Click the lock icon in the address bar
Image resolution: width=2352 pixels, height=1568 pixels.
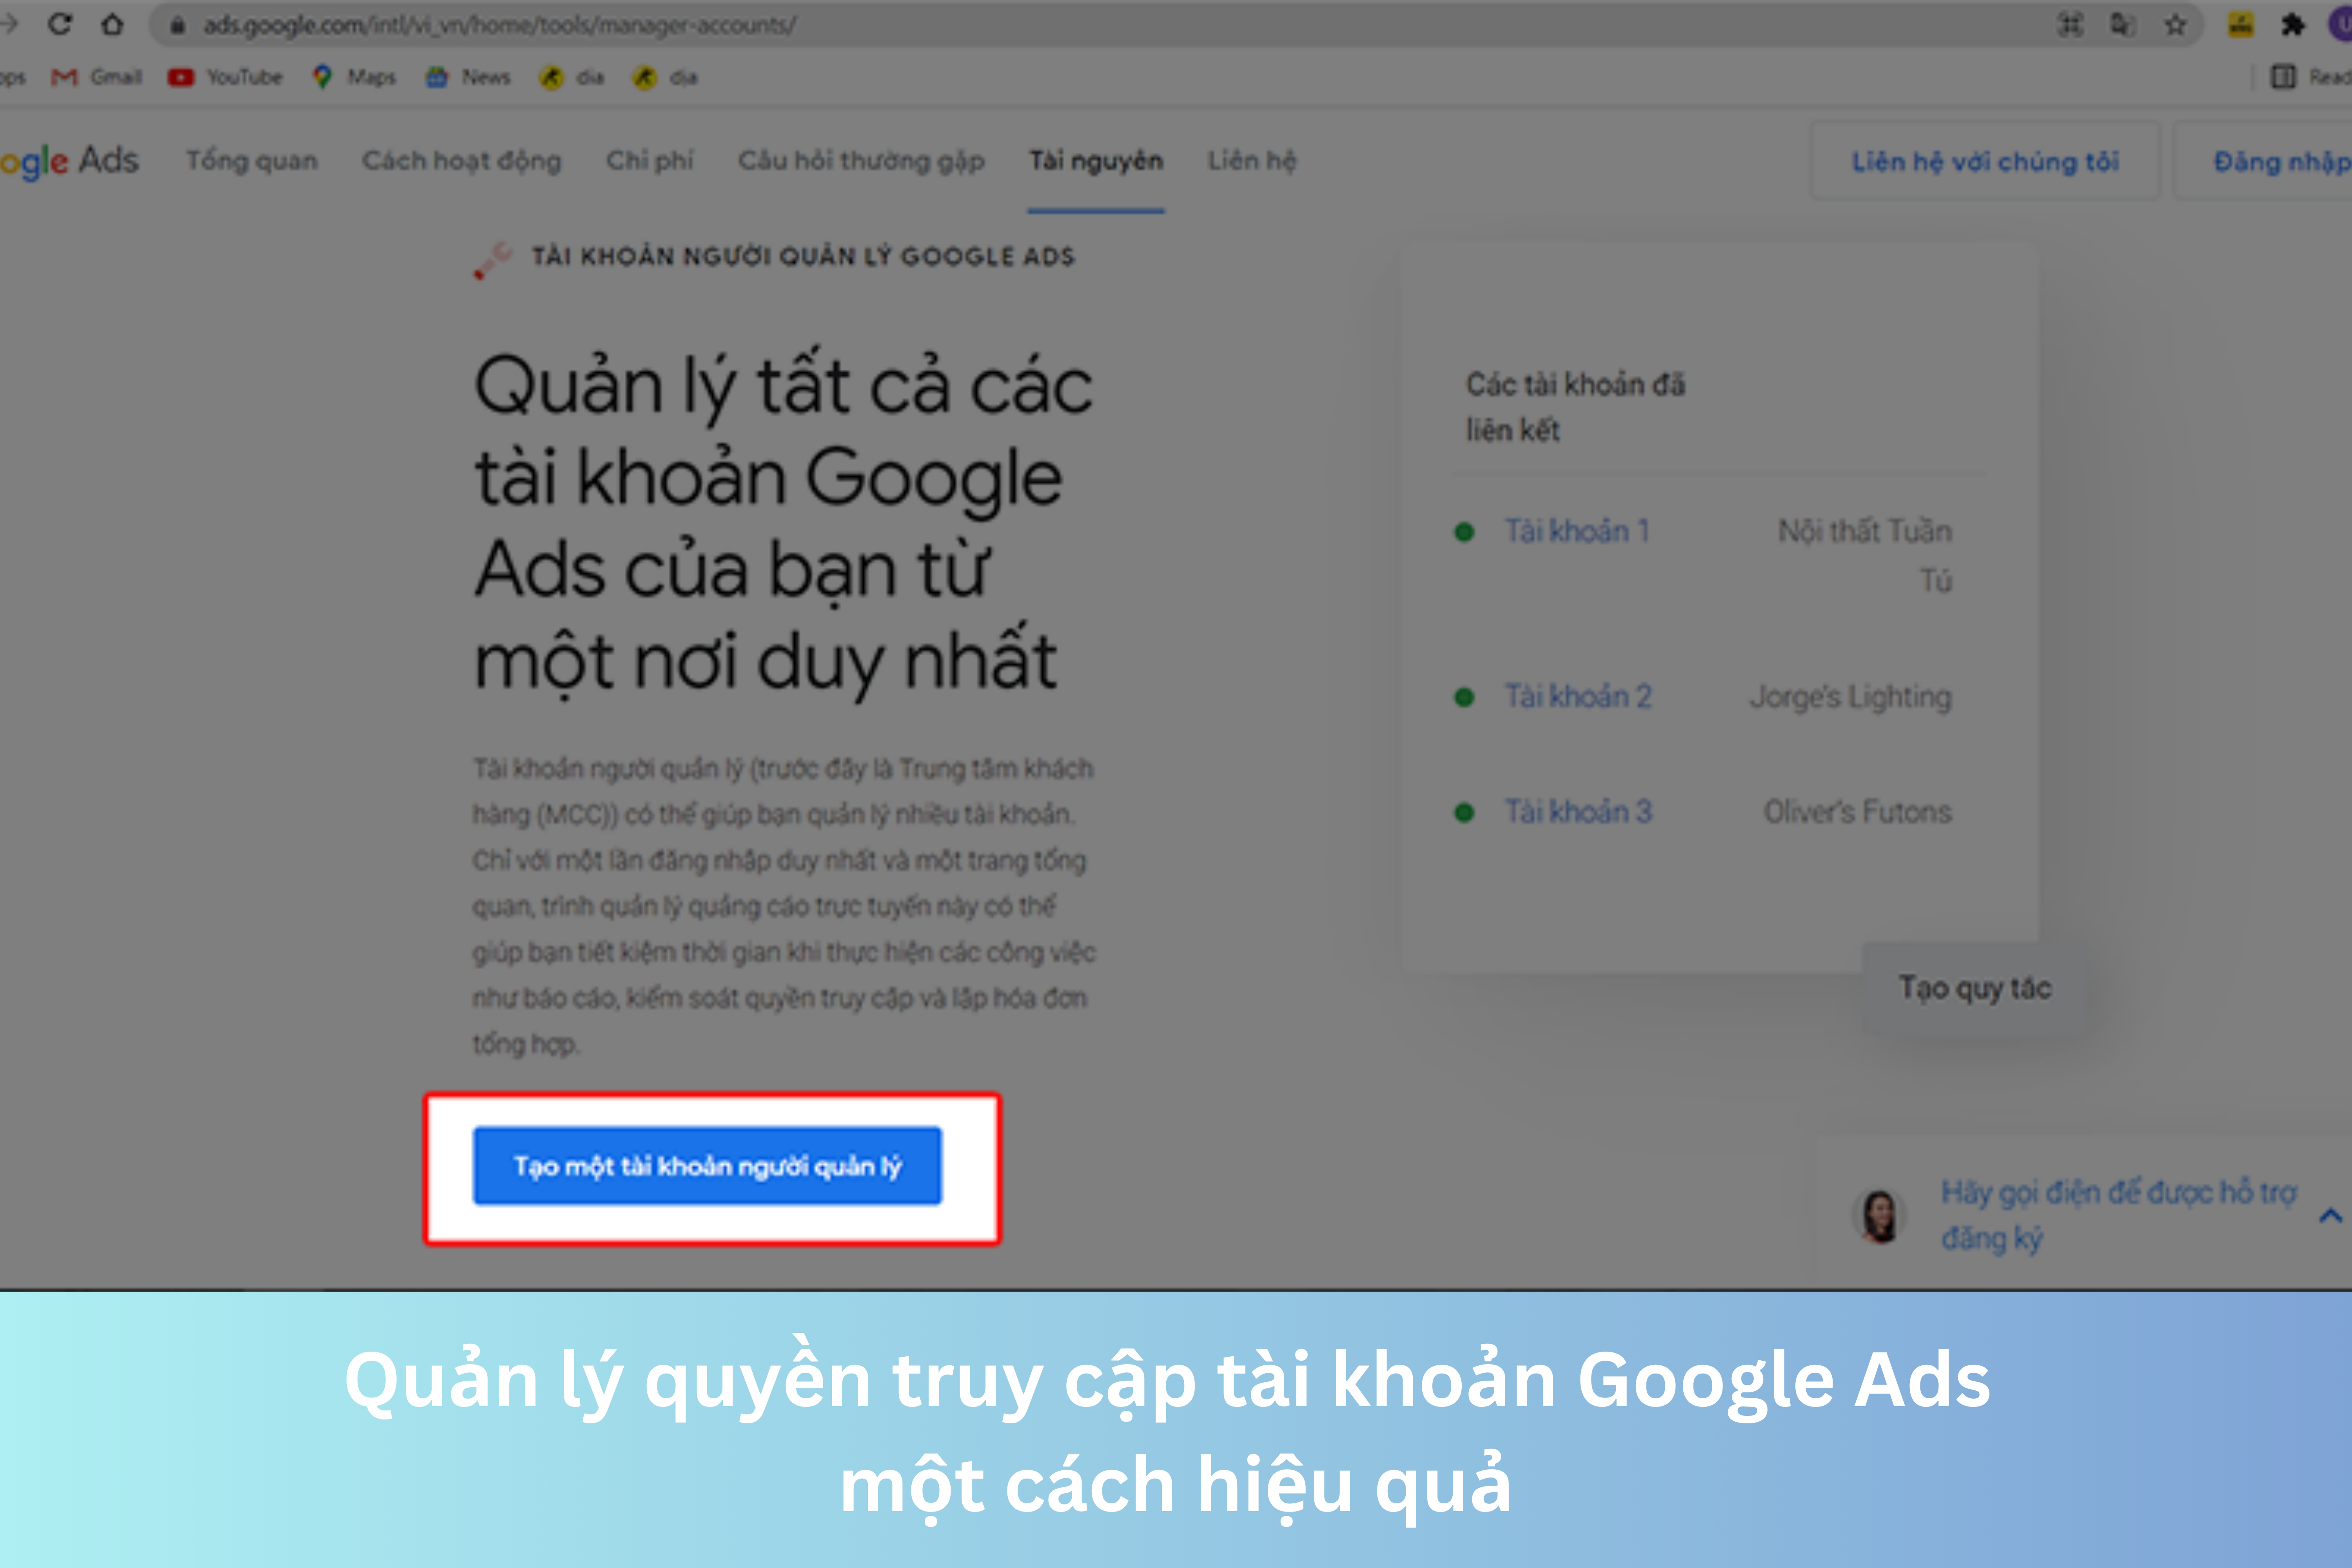coord(177,25)
